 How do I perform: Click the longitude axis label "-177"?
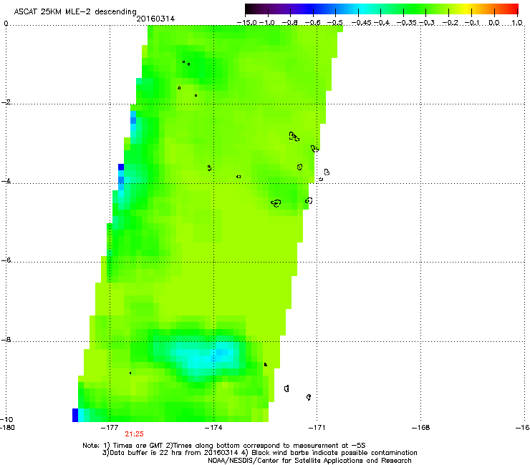(110, 428)
